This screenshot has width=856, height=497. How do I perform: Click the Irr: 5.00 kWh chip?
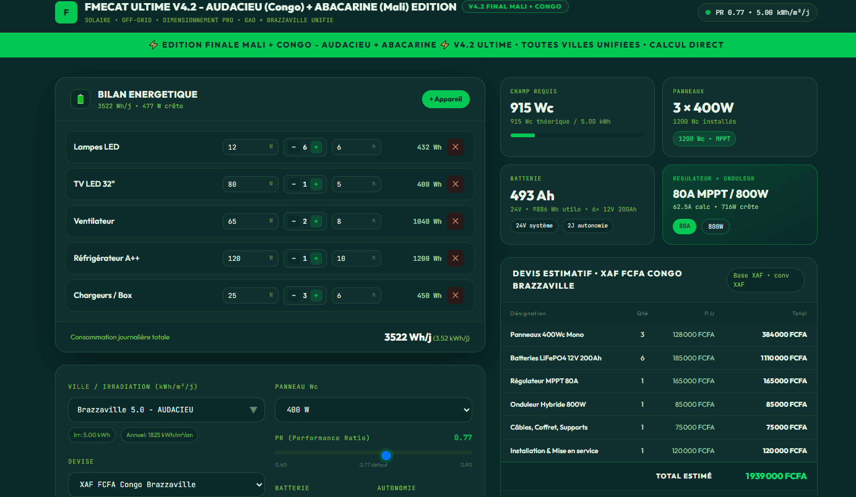(92, 435)
